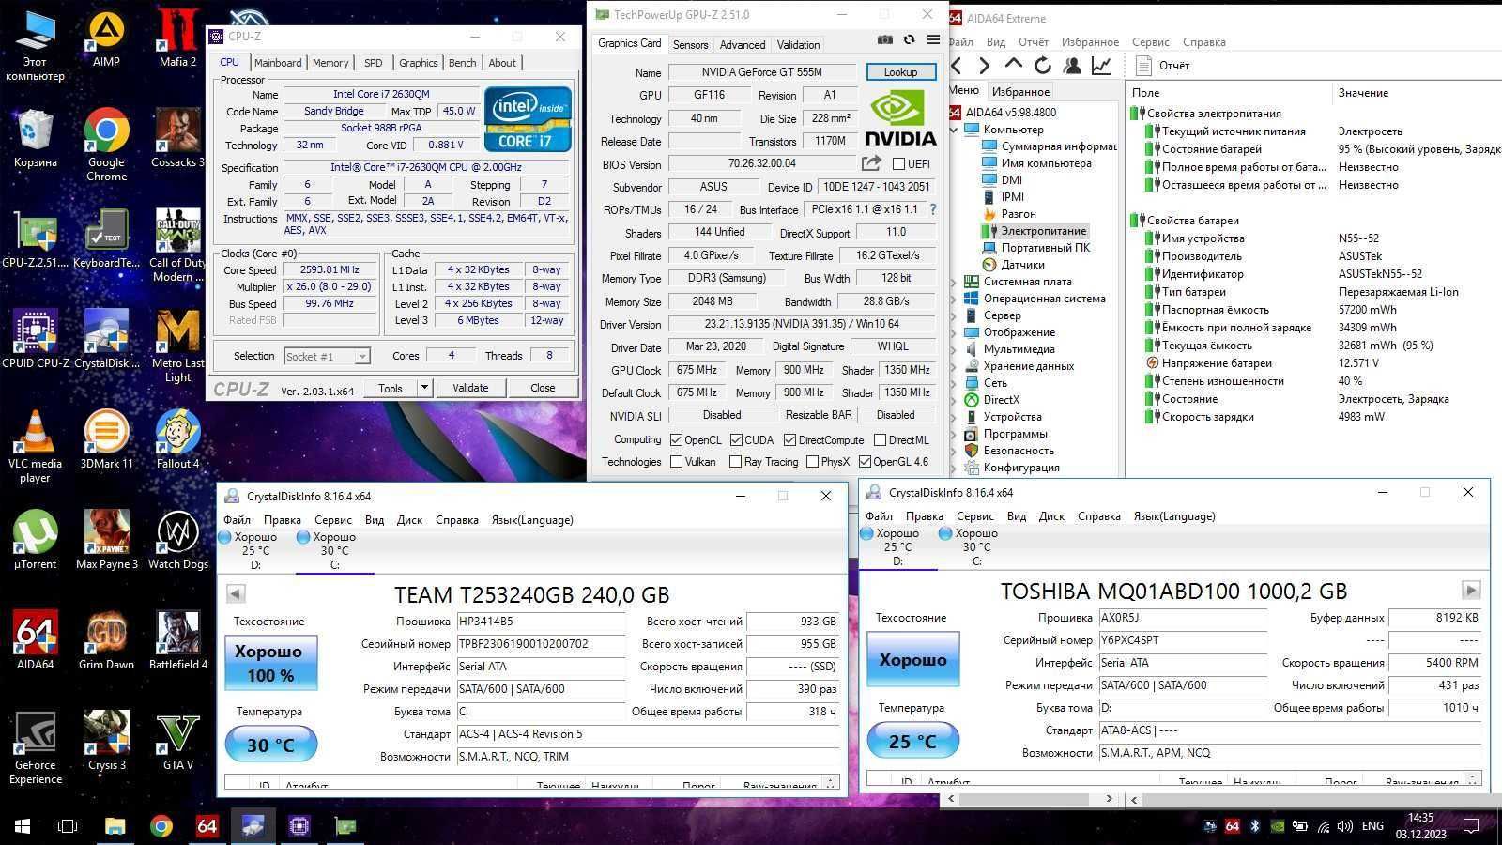Open Cossacks 3 desktop icon
1502x845 pixels.
(177, 138)
